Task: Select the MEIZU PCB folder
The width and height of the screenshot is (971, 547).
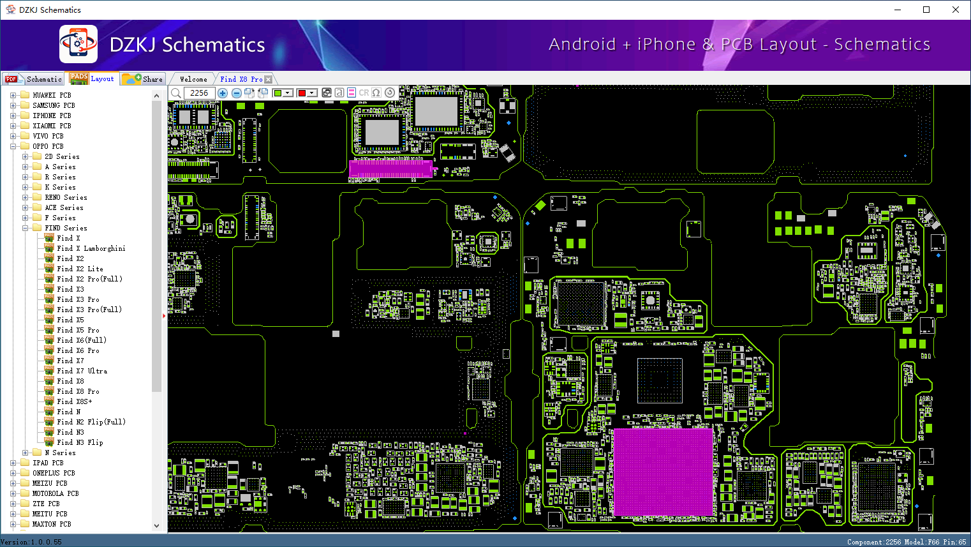Action: pos(50,483)
